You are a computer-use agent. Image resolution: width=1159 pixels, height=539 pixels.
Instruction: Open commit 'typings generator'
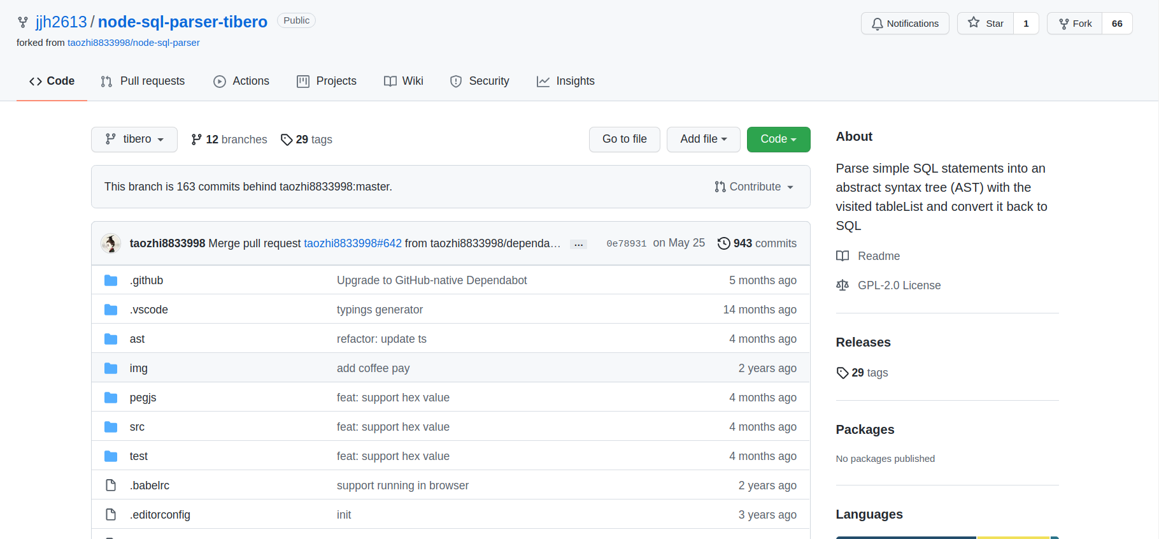380,310
